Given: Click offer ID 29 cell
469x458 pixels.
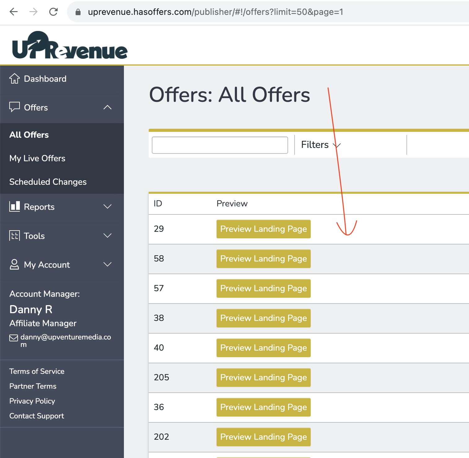Looking at the screenshot, I should pyautogui.click(x=159, y=229).
